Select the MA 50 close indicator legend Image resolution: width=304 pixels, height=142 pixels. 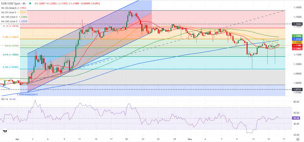click(14, 12)
